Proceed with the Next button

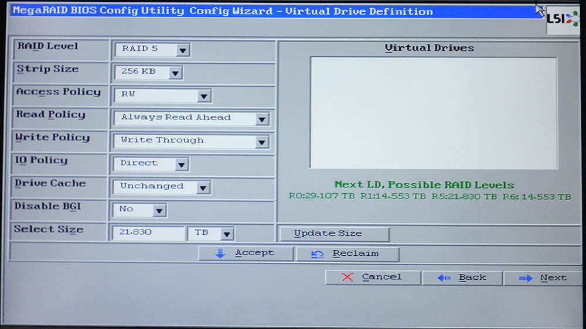pyautogui.click(x=543, y=278)
